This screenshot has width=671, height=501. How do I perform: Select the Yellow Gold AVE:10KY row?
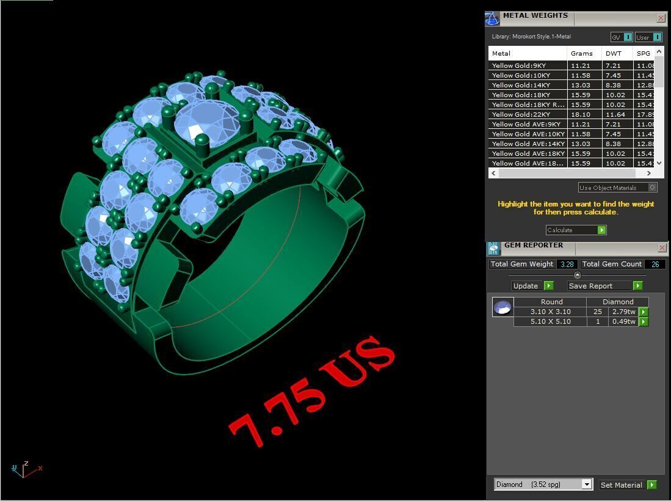click(x=571, y=134)
